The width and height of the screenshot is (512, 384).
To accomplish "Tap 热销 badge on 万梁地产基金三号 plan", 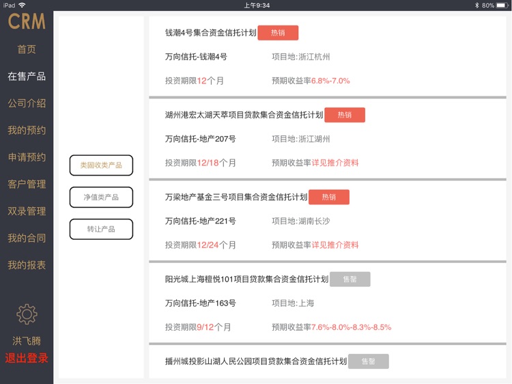I will (x=329, y=197).
